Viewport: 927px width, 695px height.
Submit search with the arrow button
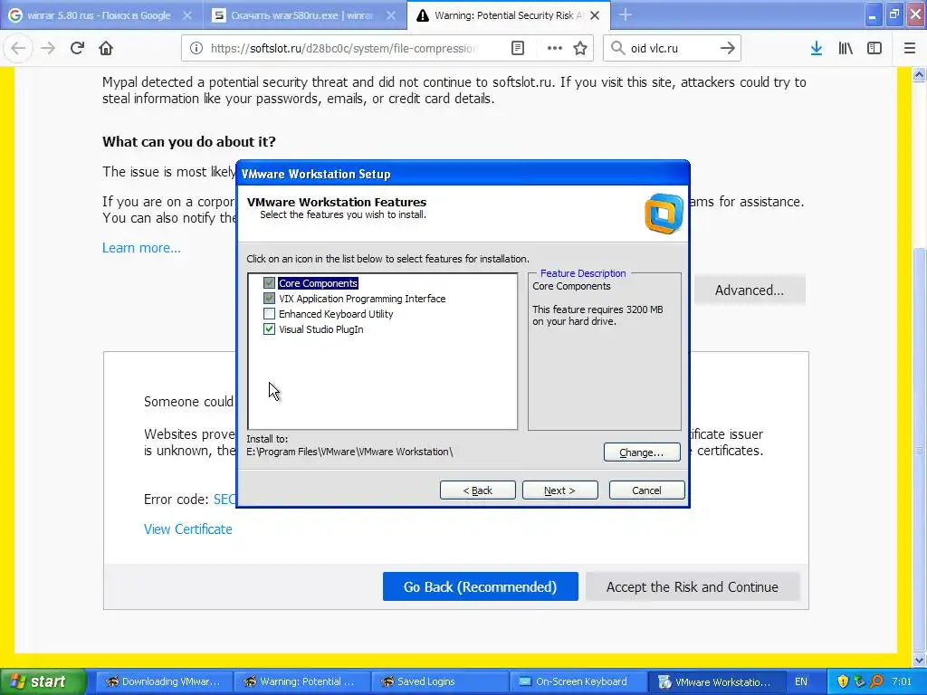727,49
